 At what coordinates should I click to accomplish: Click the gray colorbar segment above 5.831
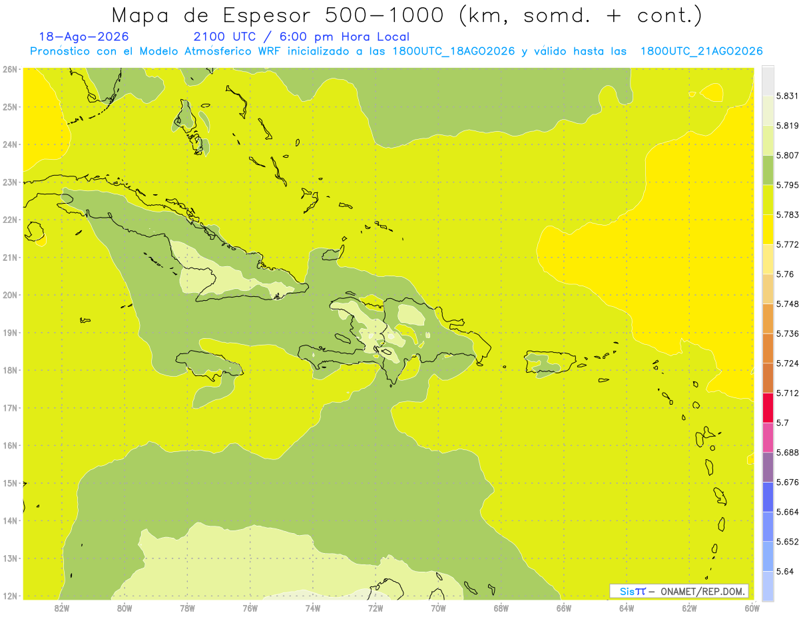[768, 81]
